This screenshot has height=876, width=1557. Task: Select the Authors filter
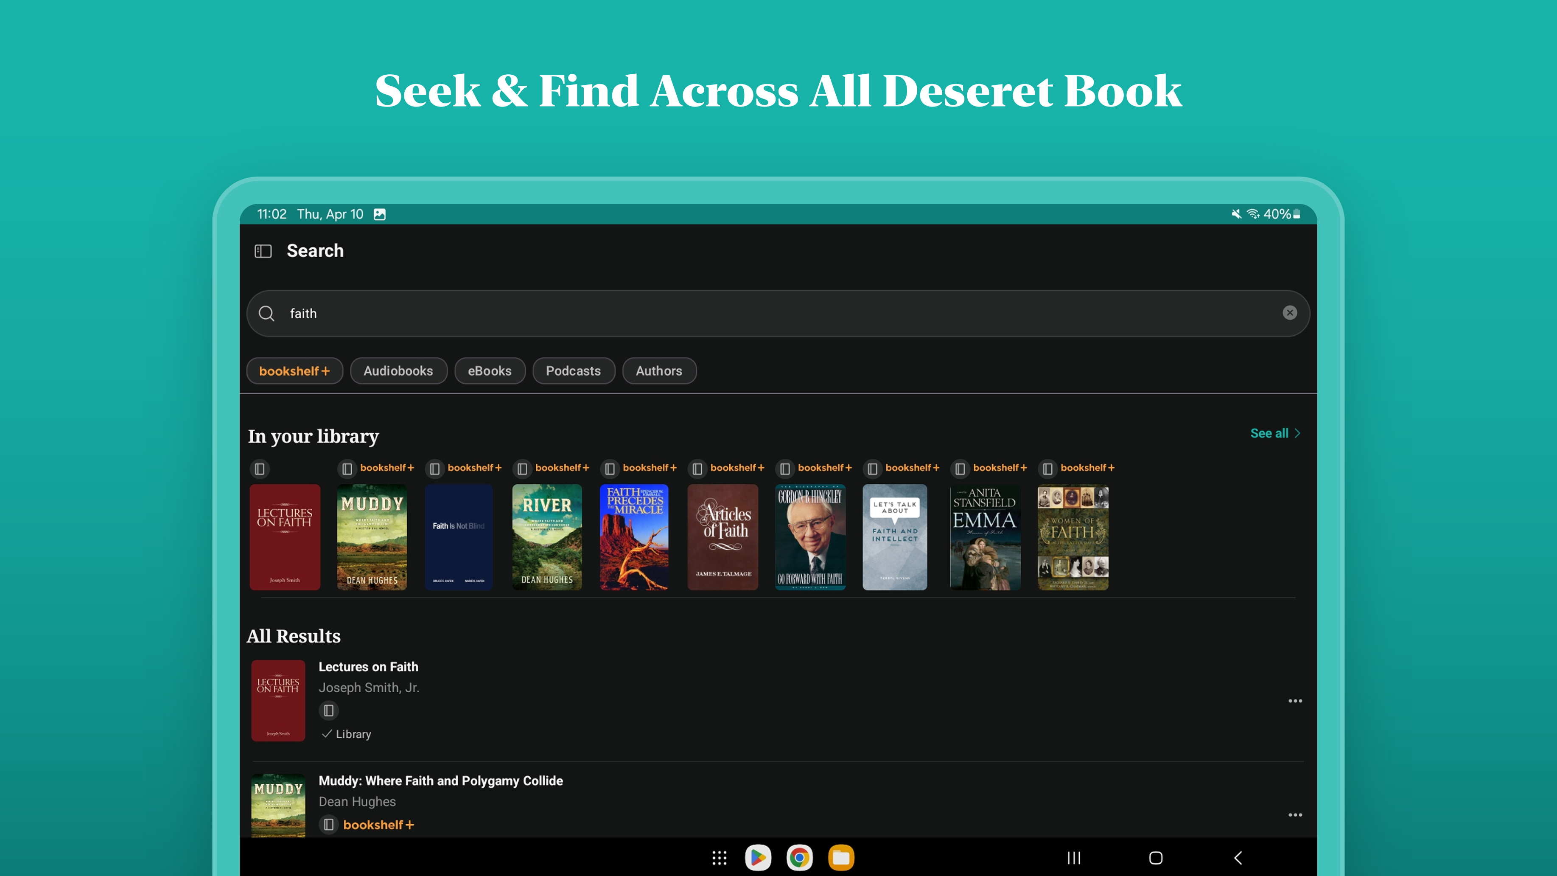pos(659,371)
